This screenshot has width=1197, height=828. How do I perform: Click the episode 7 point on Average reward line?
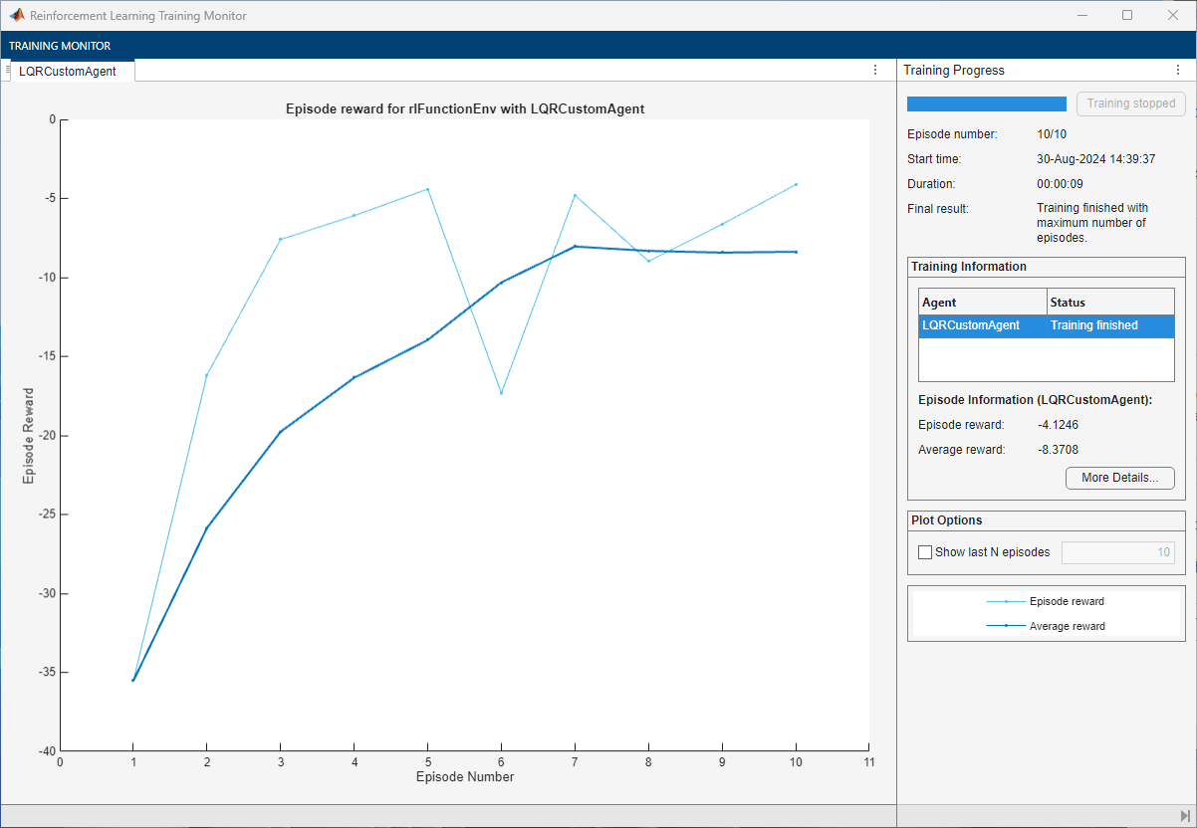coord(575,246)
